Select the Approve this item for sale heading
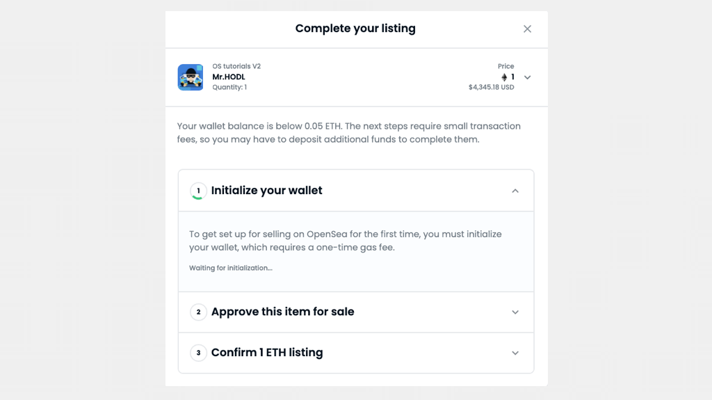The height and width of the screenshot is (400, 712). point(282,312)
